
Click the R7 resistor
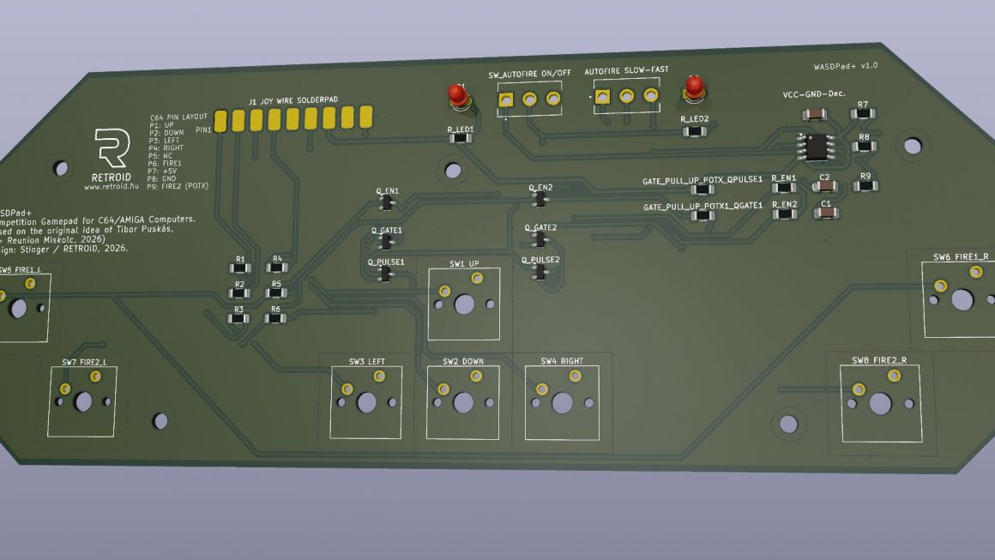[862, 113]
